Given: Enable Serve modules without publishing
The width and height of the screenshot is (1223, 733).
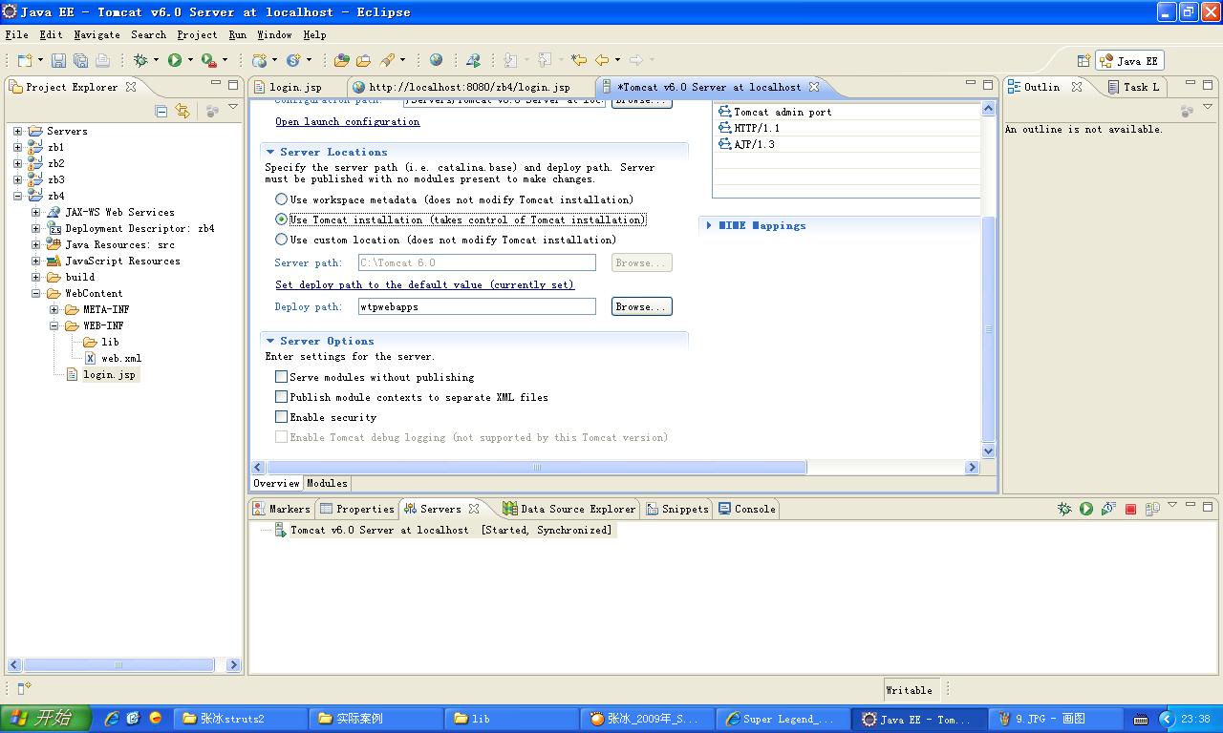Looking at the screenshot, I should [282, 377].
